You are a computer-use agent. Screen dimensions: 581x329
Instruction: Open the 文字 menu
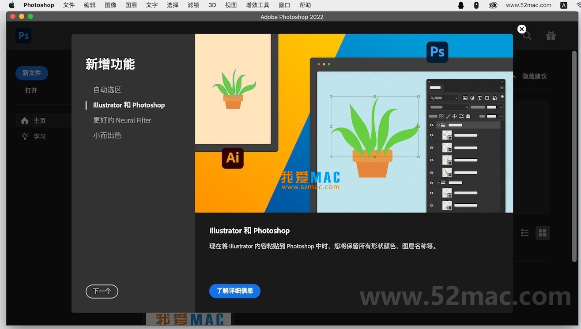152,5
